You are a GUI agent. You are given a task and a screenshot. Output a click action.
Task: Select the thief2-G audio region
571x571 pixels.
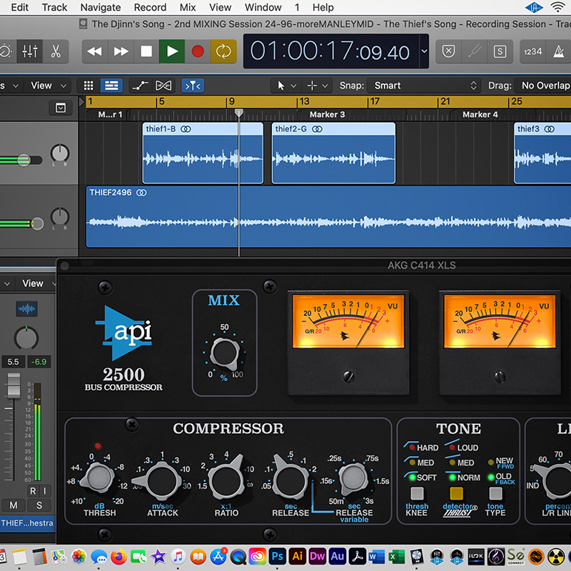[333, 153]
